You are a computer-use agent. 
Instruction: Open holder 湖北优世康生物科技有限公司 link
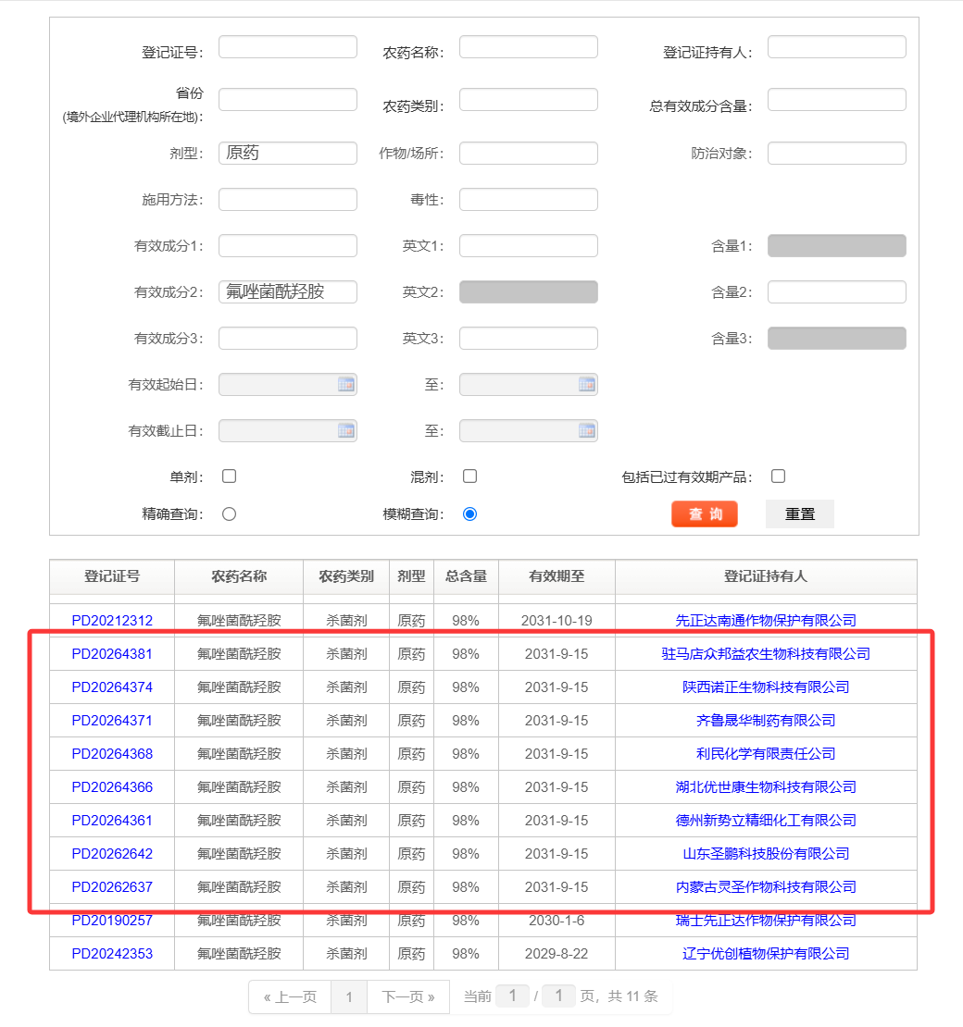[766, 787]
